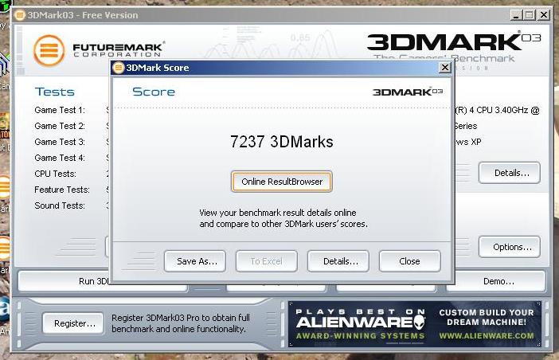This screenshot has width=559, height=360.
Task: Click the 3DMARK03 logo in score dialog
Action: (408, 92)
